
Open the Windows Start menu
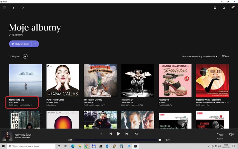tap(3, 146)
